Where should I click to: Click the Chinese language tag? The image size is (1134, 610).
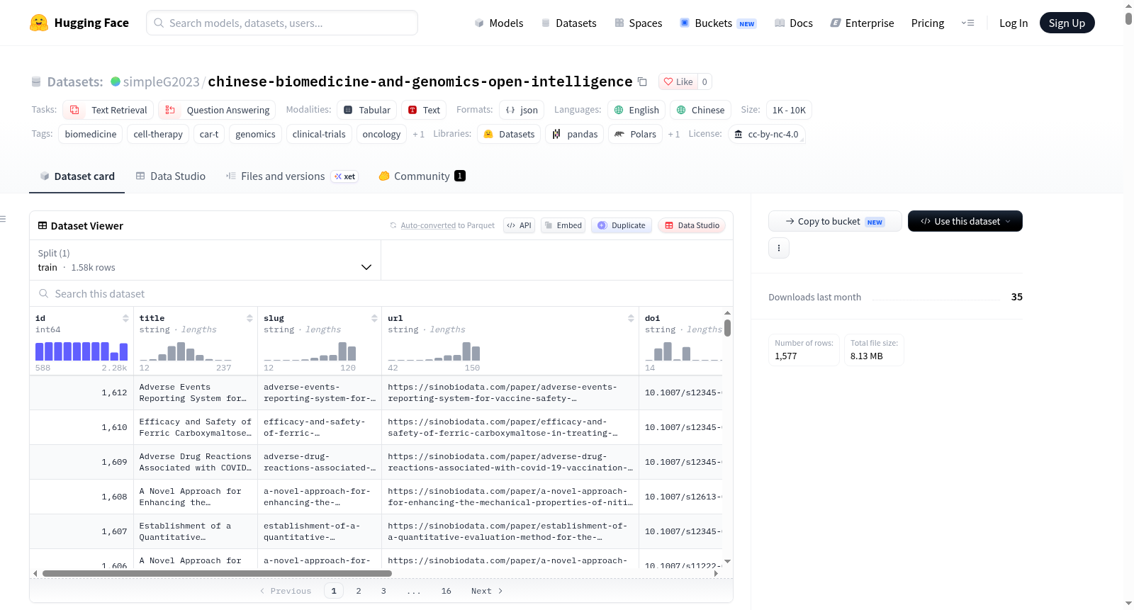pyautogui.click(x=700, y=110)
